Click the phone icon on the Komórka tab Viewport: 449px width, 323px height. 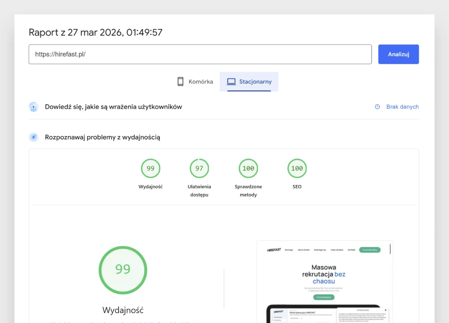[x=180, y=82]
